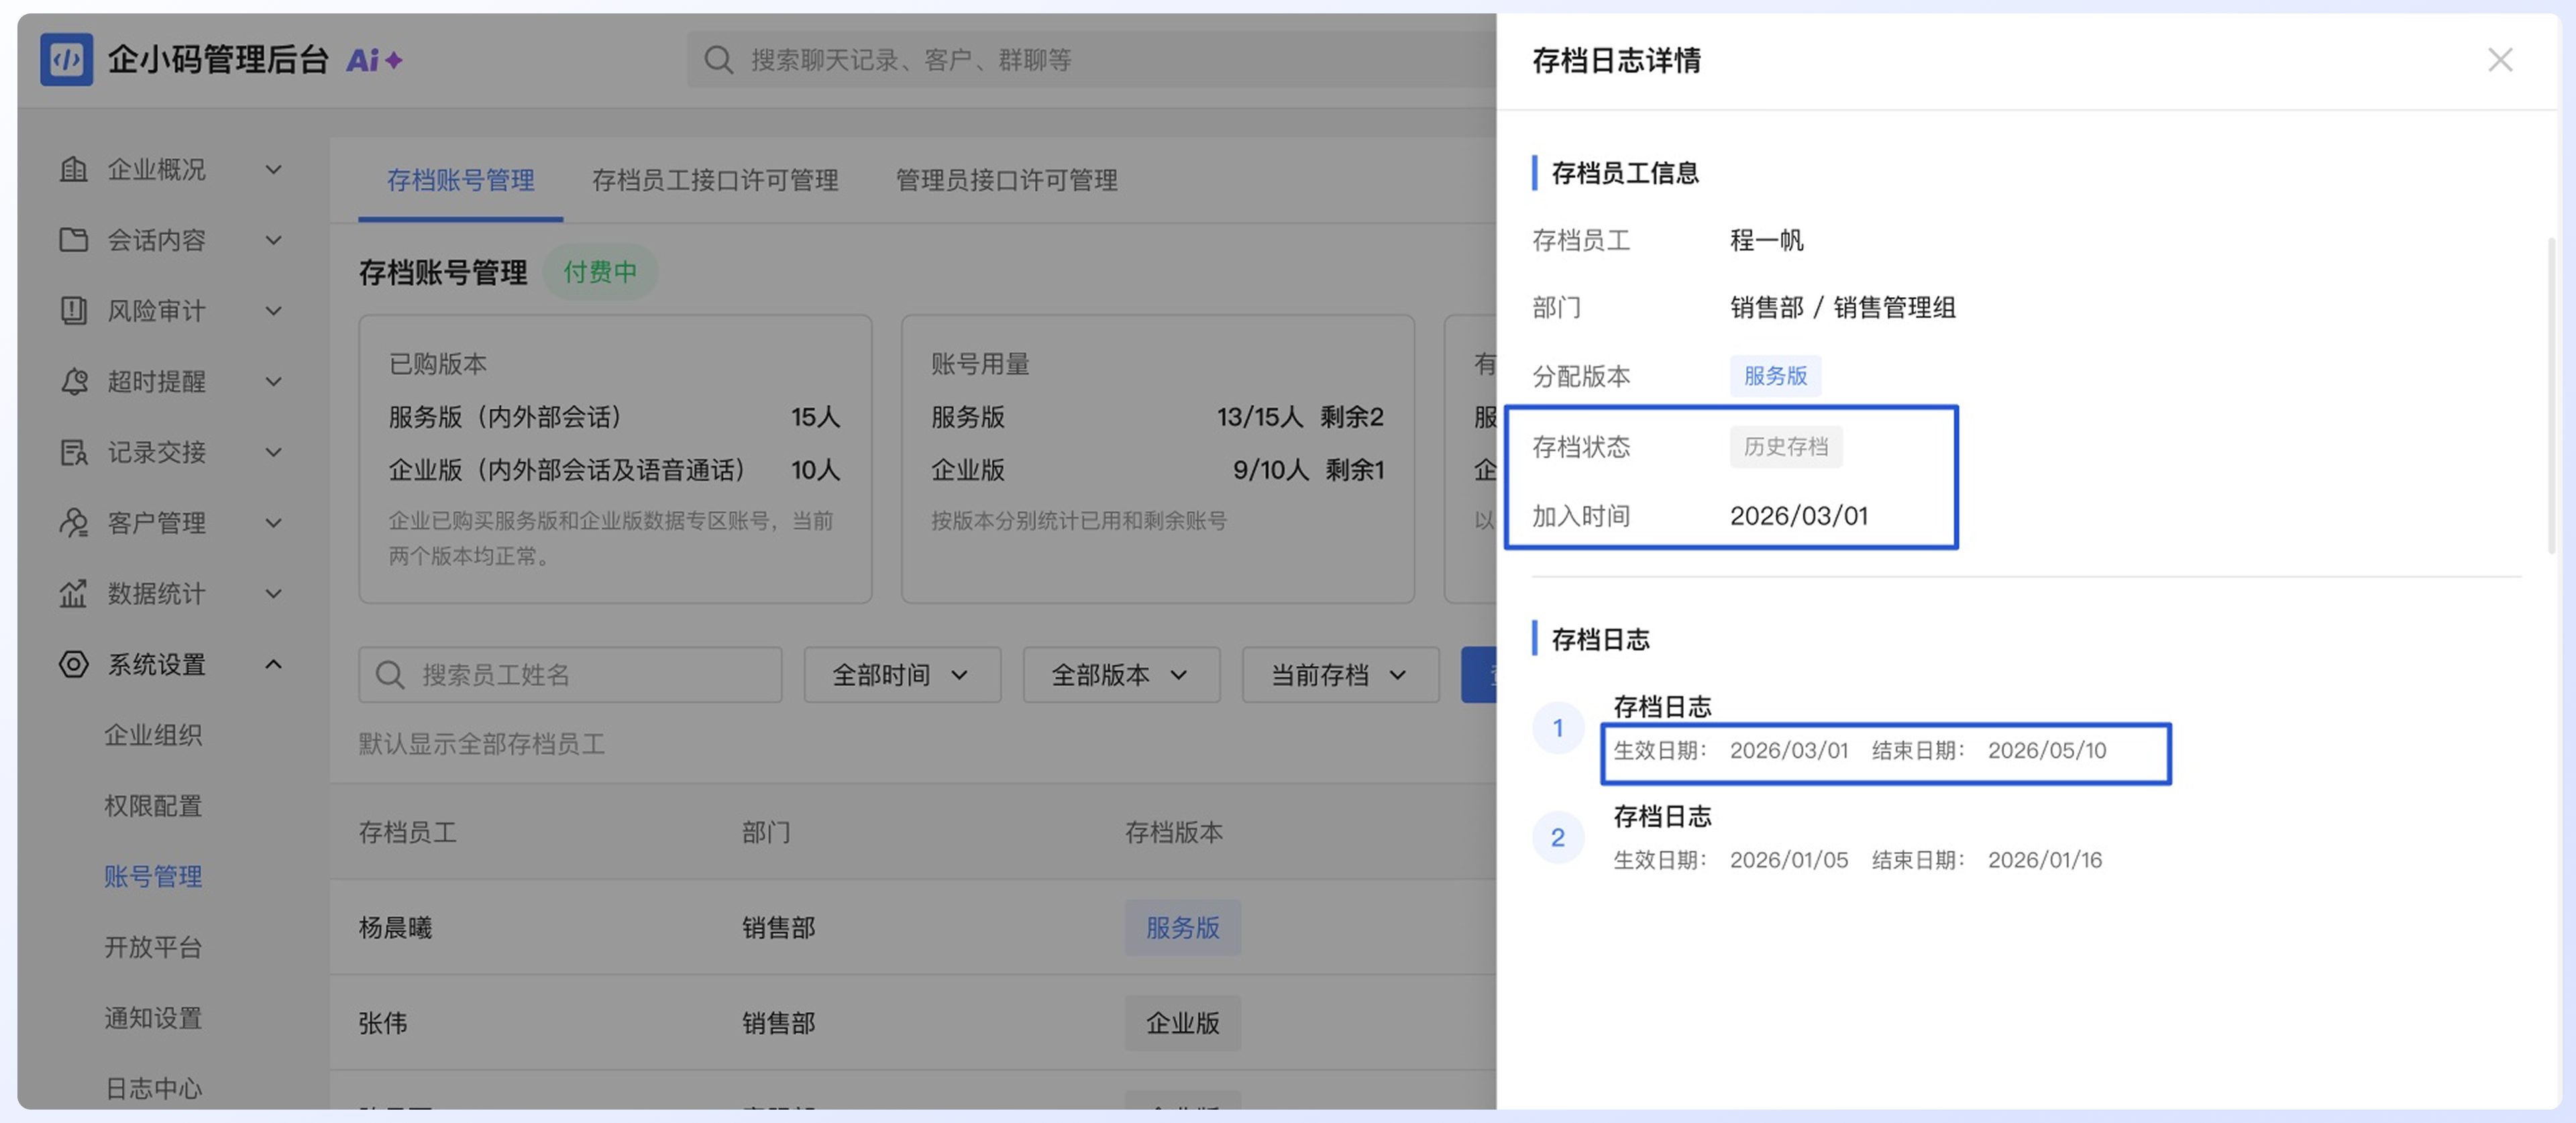Open 通知设置 submenu item
2576x1123 pixels.
point(153,1018)
